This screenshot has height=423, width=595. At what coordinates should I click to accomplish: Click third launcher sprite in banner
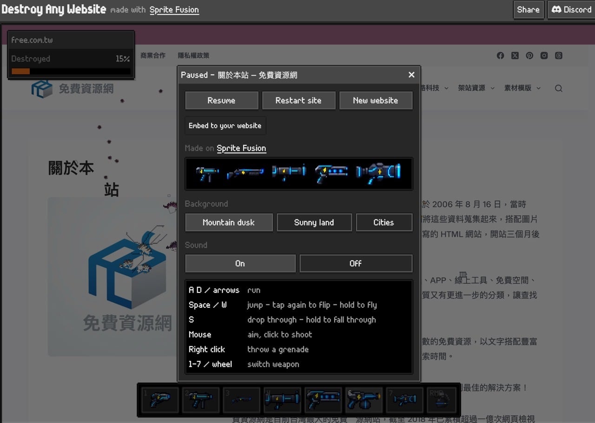[289, 172]
